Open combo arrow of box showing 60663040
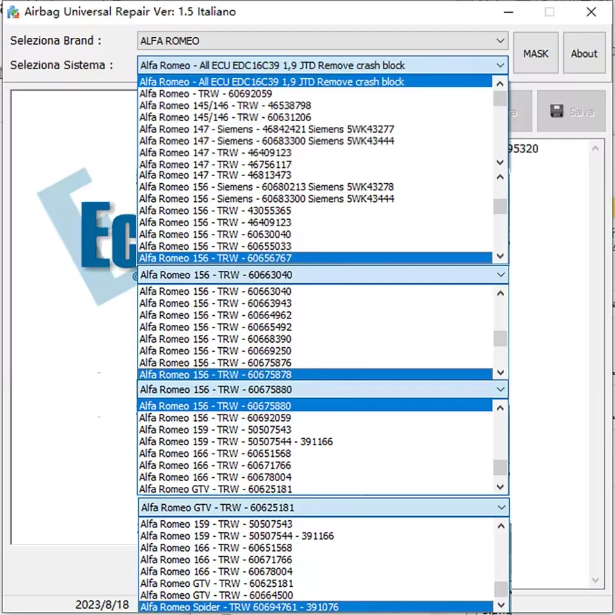 [x=501, y=275]
